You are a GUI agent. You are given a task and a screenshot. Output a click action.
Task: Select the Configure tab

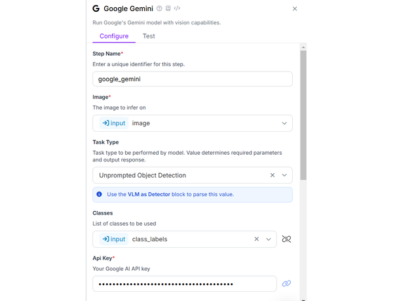tap(114, 36)
